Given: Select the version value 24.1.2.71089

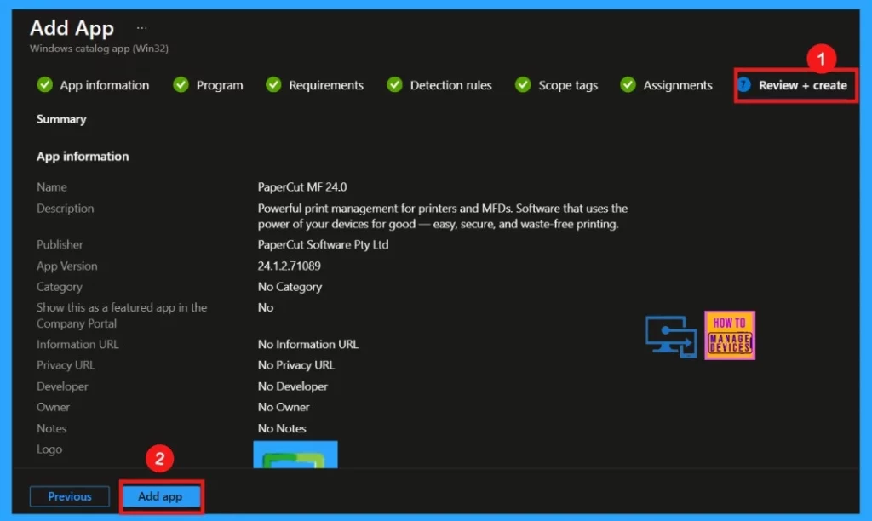Looking at the screenshot, I should [x=290, y=266].
